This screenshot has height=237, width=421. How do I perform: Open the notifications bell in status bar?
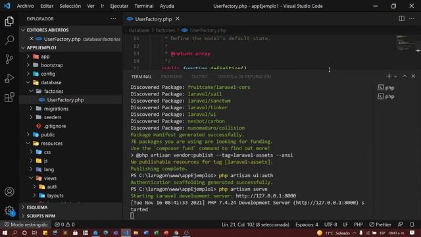click(x=412, y=224)
